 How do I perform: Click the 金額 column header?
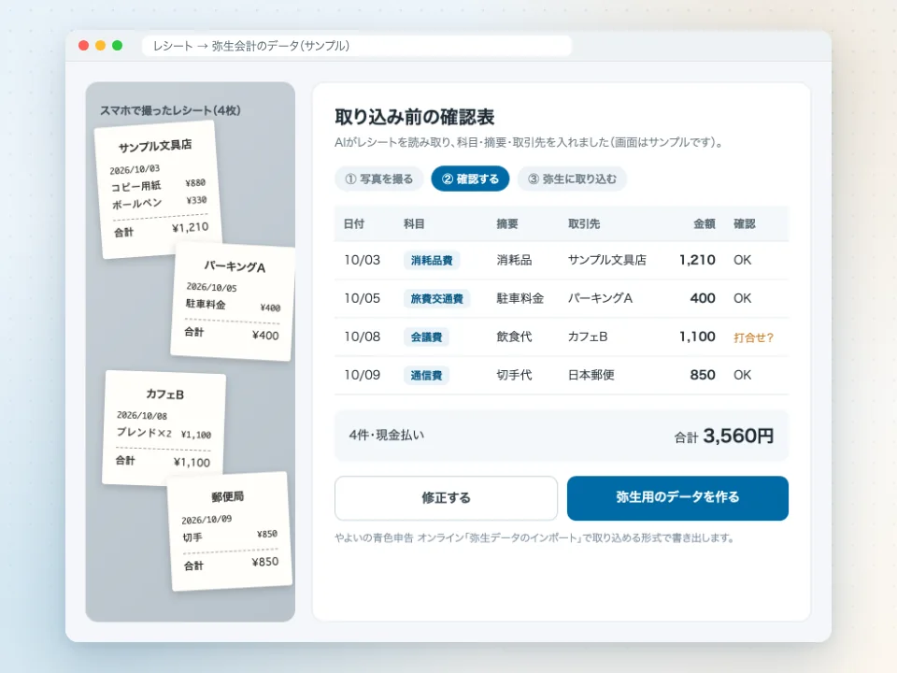(705, 223)
